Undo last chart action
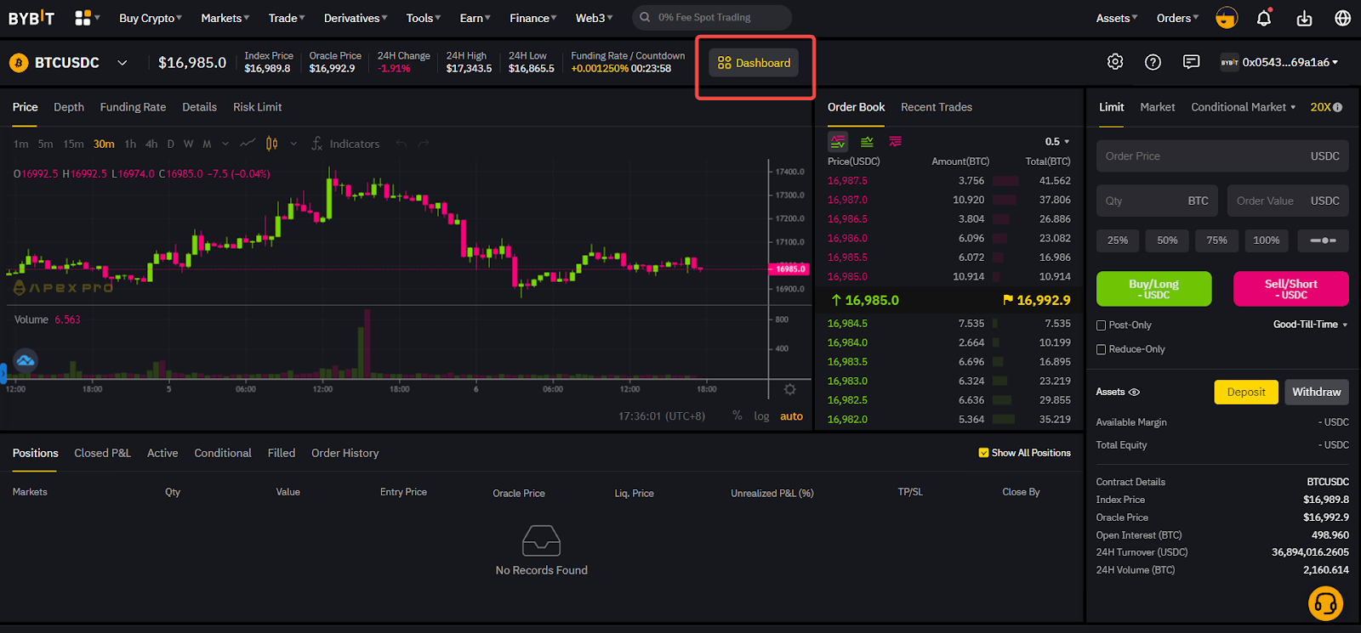 click(x=401, y=144)
